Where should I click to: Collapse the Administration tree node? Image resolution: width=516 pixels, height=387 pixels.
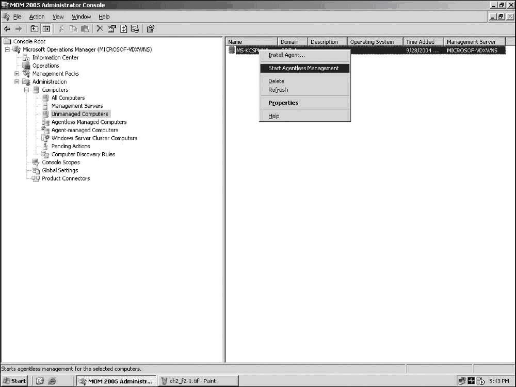17,82
